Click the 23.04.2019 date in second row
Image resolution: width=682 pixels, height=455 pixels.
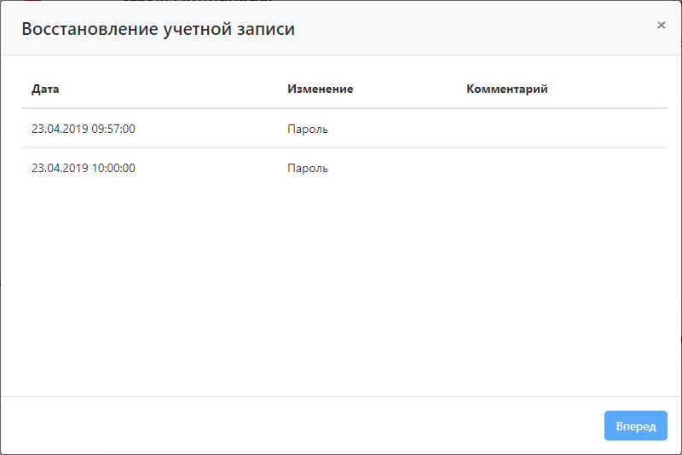[60, 168]
